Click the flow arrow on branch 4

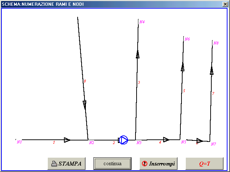(x=166, y=140)
